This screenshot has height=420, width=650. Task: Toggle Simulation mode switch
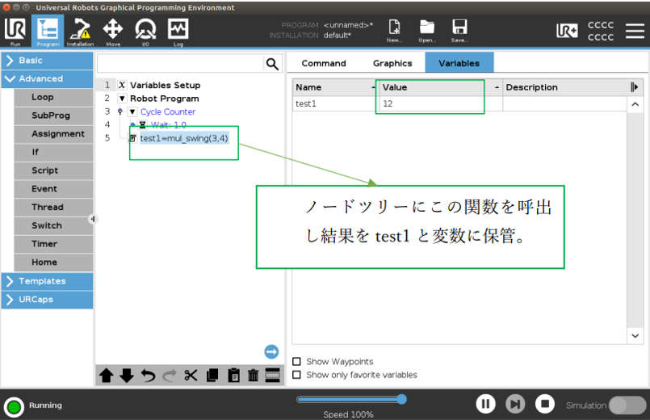tap(627, 405)
